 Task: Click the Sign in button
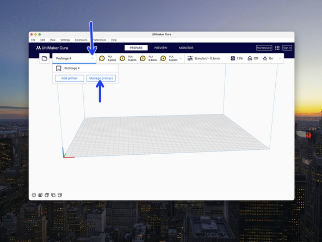287,48
